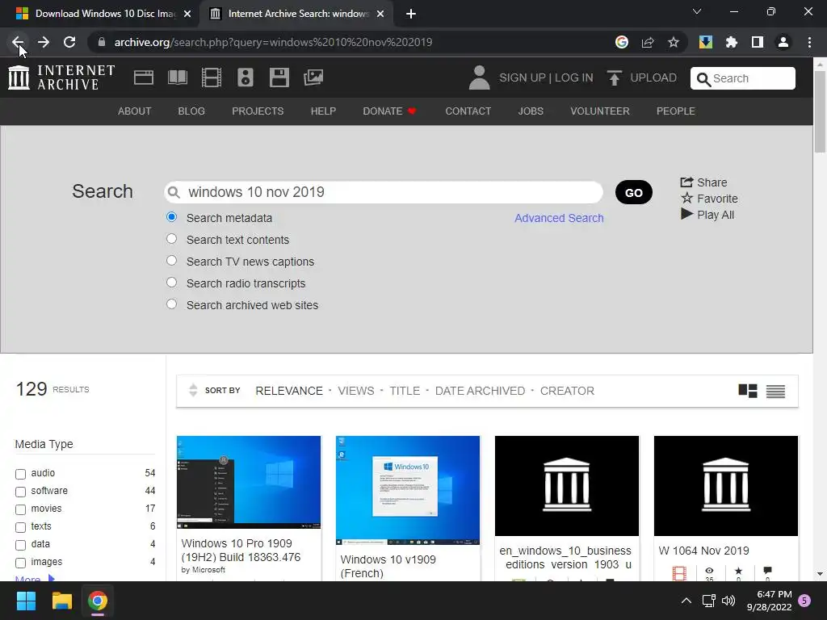Screen dimensions: 827x620
Task: Open the VOLUNTEER menu item
Action: (x=600, y=111)
